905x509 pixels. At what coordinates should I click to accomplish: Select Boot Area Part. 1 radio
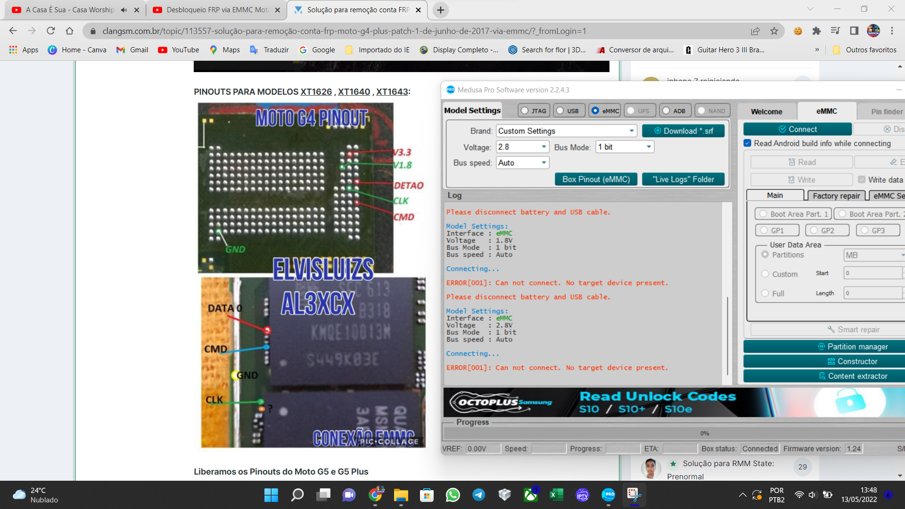pos(793,214)
